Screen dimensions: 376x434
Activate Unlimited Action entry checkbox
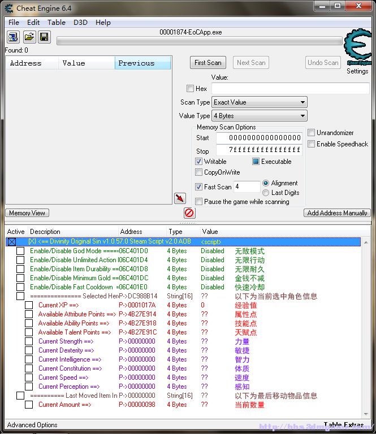click(x=20, y=260)
